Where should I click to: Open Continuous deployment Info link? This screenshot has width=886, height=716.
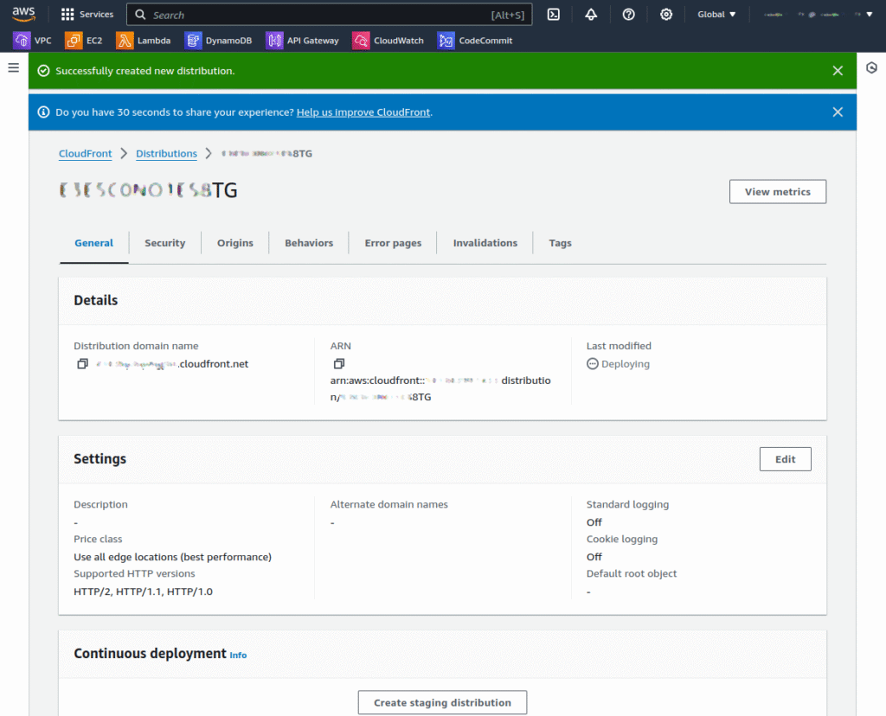point(238,655)
